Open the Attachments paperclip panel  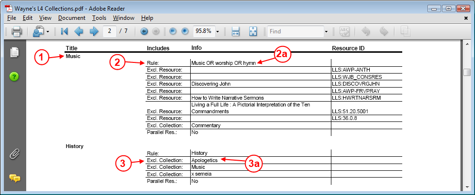[14, 154]
